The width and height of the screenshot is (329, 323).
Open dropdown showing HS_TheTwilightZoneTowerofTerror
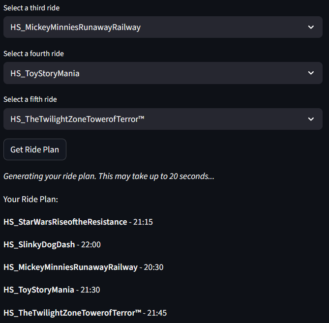(157, 119)
